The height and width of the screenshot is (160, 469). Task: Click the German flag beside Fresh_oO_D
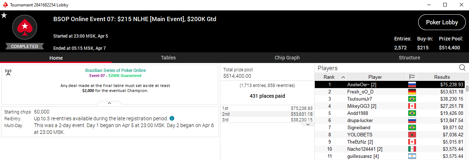(412, 92)
